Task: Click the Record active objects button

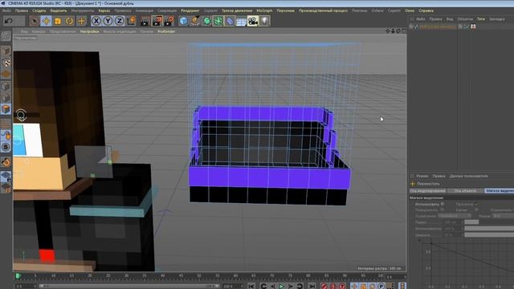Action: click(x=324, y=286)
